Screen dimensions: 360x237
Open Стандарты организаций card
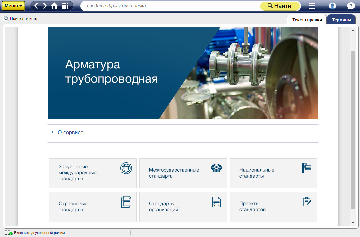point(183,207)
